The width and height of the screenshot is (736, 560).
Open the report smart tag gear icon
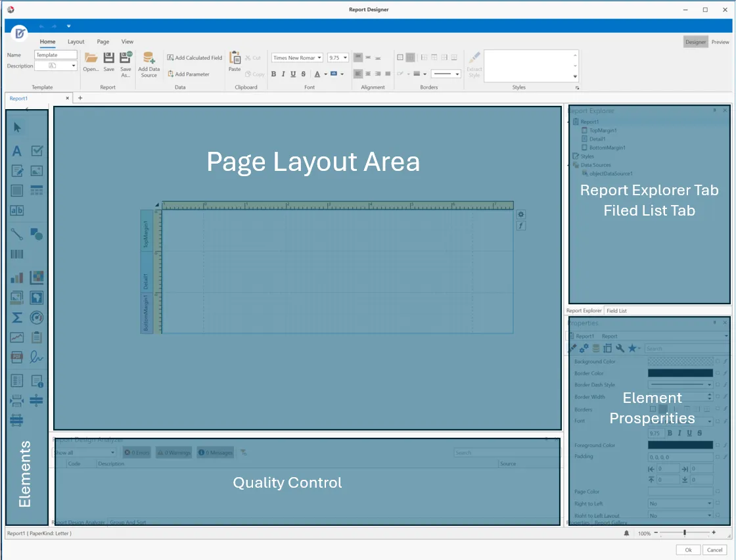tap(521, 214)
